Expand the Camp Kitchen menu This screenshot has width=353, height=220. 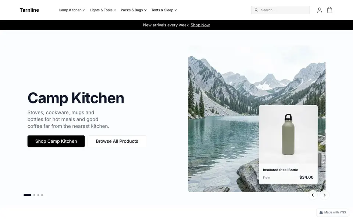pos(72,10)
